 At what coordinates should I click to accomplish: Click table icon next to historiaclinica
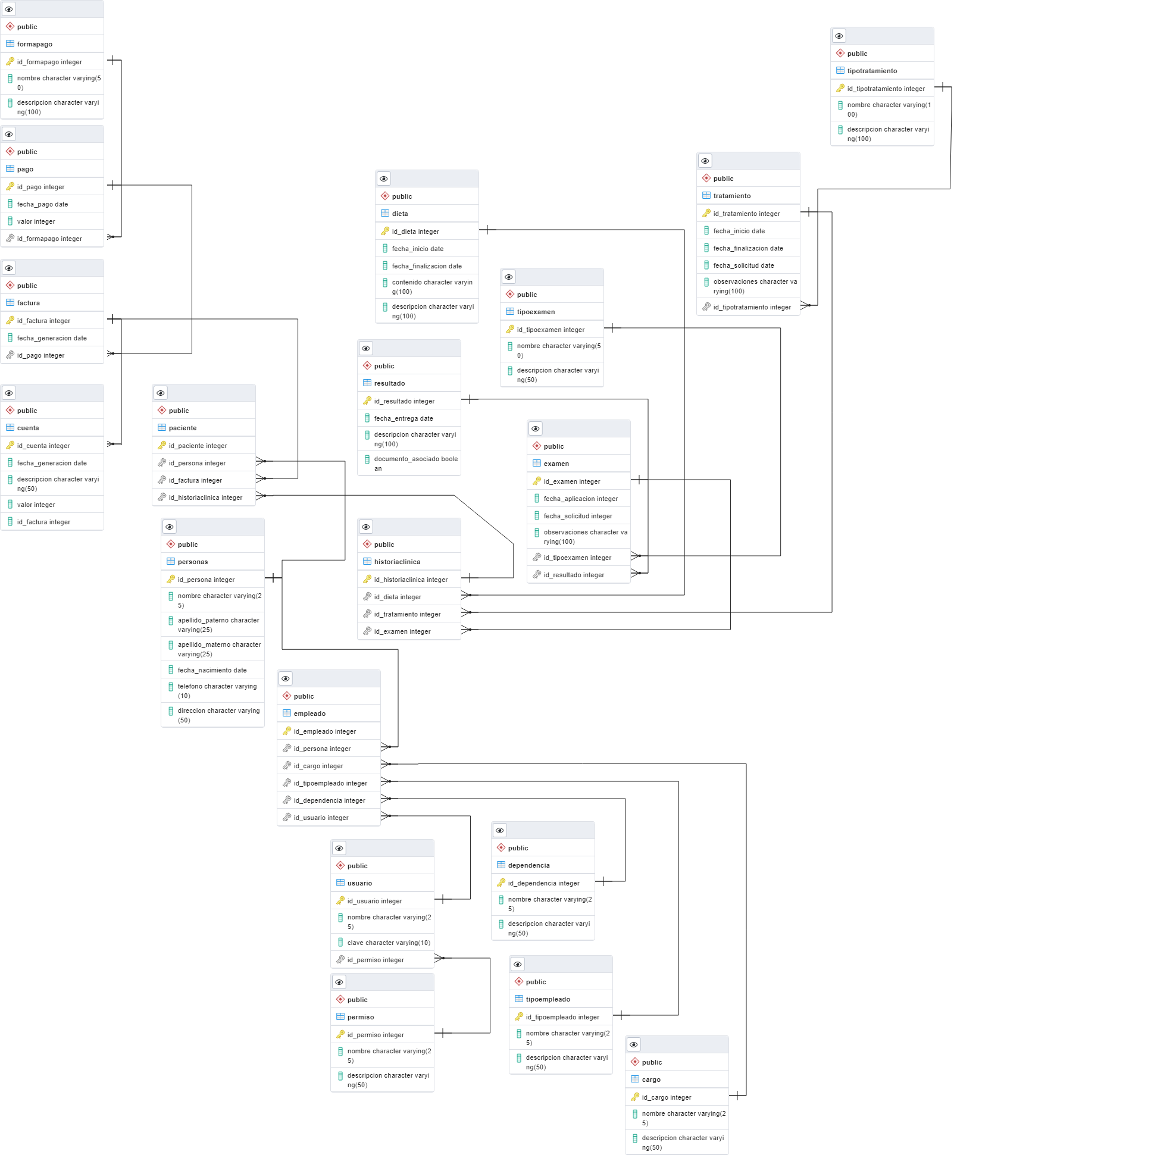[x=367, y=561]
